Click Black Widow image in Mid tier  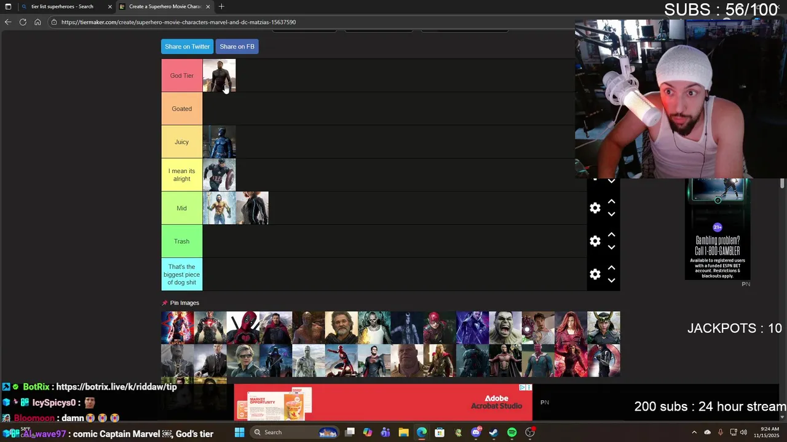pos(252,208)
